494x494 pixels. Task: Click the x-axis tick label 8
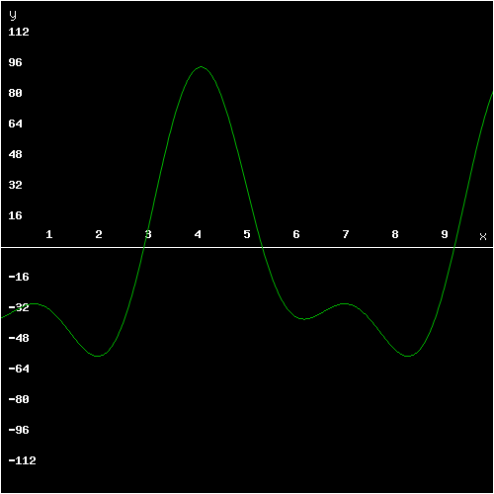click(395, 234)
